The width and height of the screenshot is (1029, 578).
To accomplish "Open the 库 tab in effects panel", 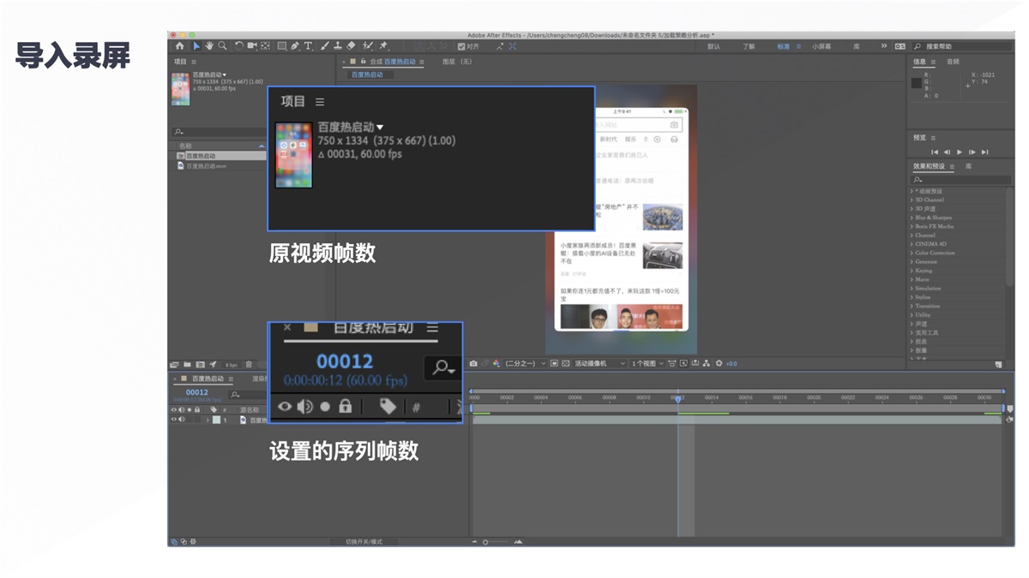I will [968, 167].
